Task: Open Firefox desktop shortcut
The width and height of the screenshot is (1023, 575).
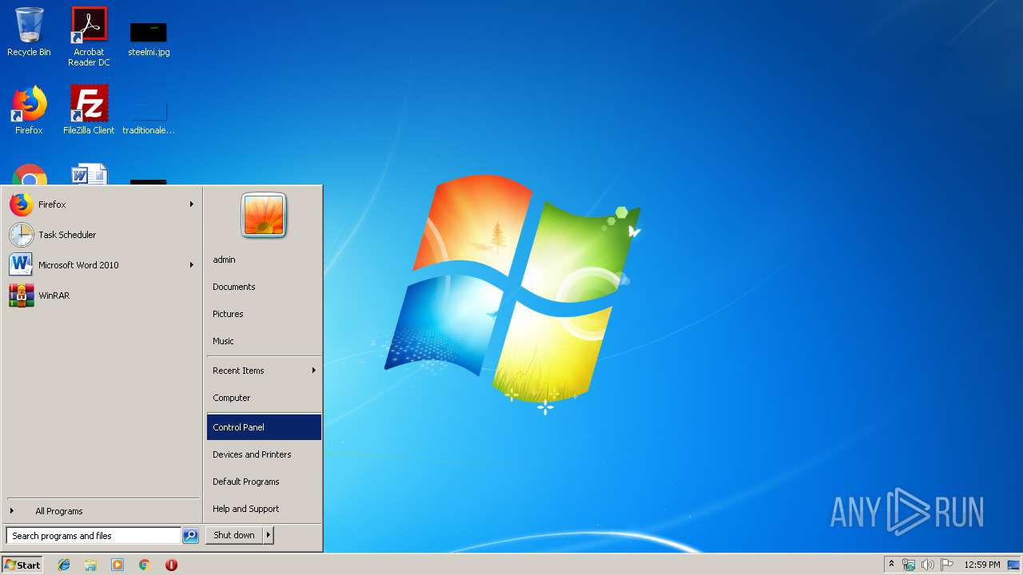Action: pyautogui.click(x=29, y=109)
